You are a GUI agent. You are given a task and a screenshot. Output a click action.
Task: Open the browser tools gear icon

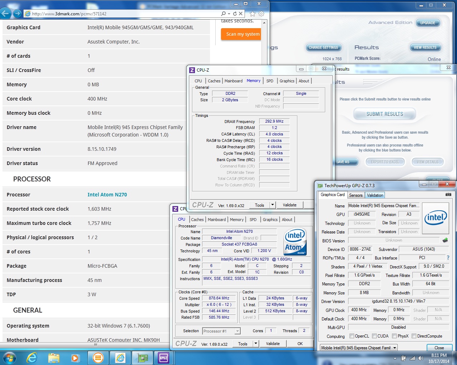coord(261,14)
